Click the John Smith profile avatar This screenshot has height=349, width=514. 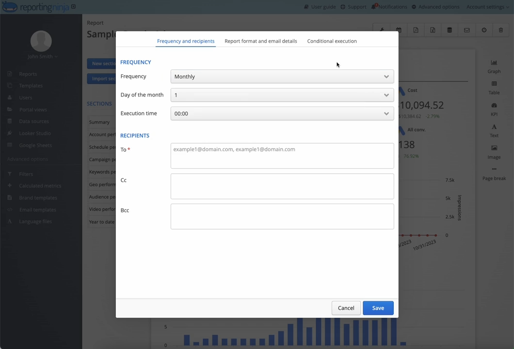(41, 41)
